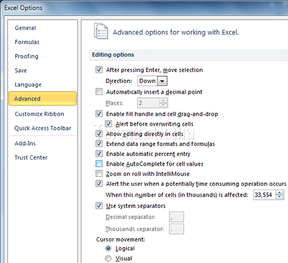The width and height of the screenshot is (288, 263).
Task: Increase Places with the up spinner arrow
Action: coord(163,100)
